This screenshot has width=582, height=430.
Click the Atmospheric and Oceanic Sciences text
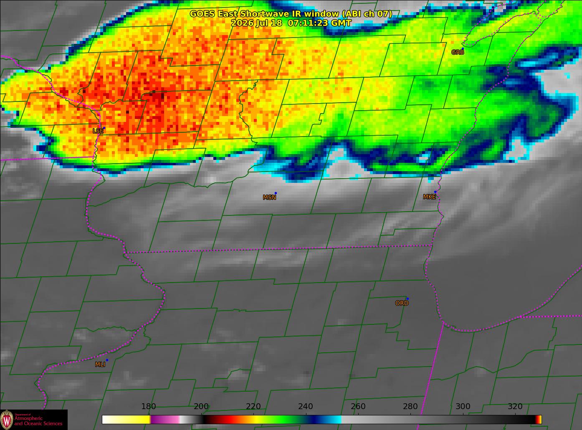click(x=38, y=420)
